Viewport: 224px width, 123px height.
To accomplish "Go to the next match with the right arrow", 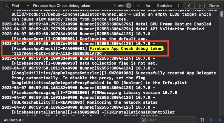I will pyautogui.click(x=199, y=6).
